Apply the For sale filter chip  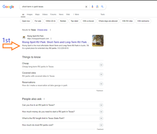point(38,21)
